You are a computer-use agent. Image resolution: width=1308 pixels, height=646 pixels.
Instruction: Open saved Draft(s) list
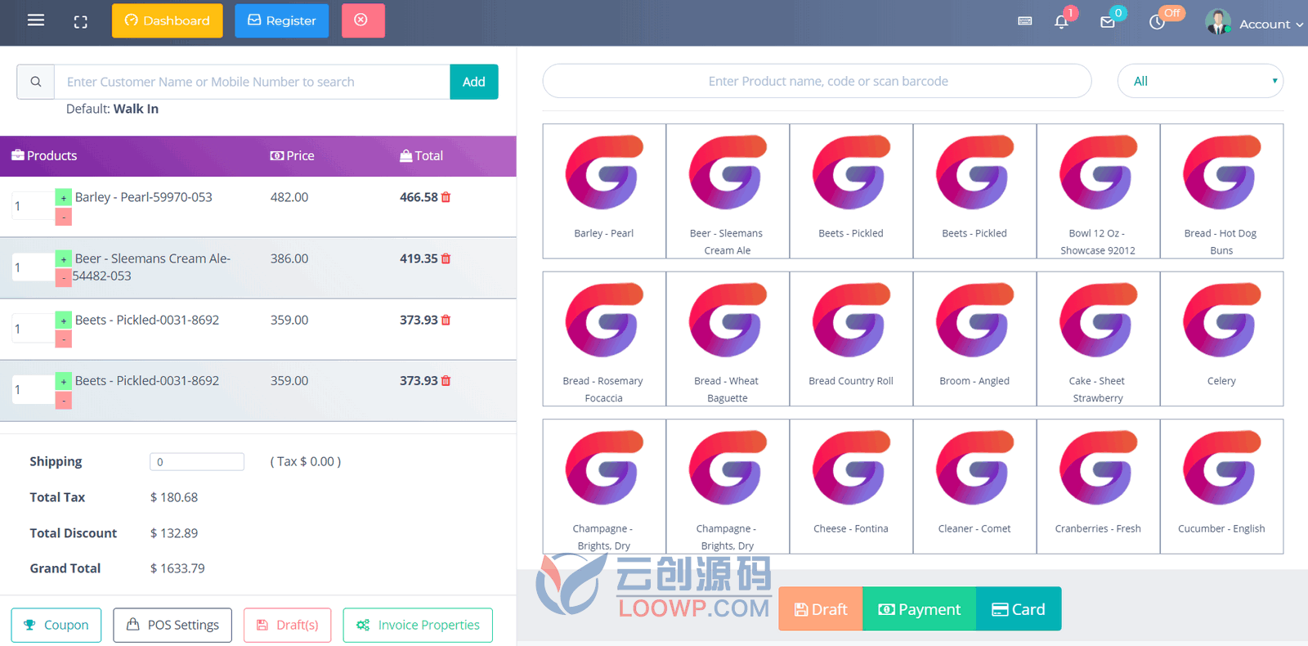288,625
